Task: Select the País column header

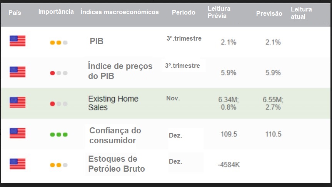Action: [x=15, y=13]
